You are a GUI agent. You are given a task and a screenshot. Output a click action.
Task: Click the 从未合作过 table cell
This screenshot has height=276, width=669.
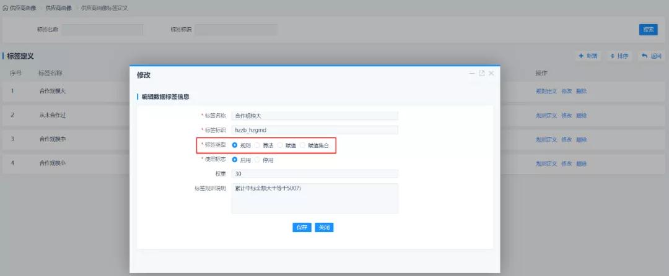(53, 116)
